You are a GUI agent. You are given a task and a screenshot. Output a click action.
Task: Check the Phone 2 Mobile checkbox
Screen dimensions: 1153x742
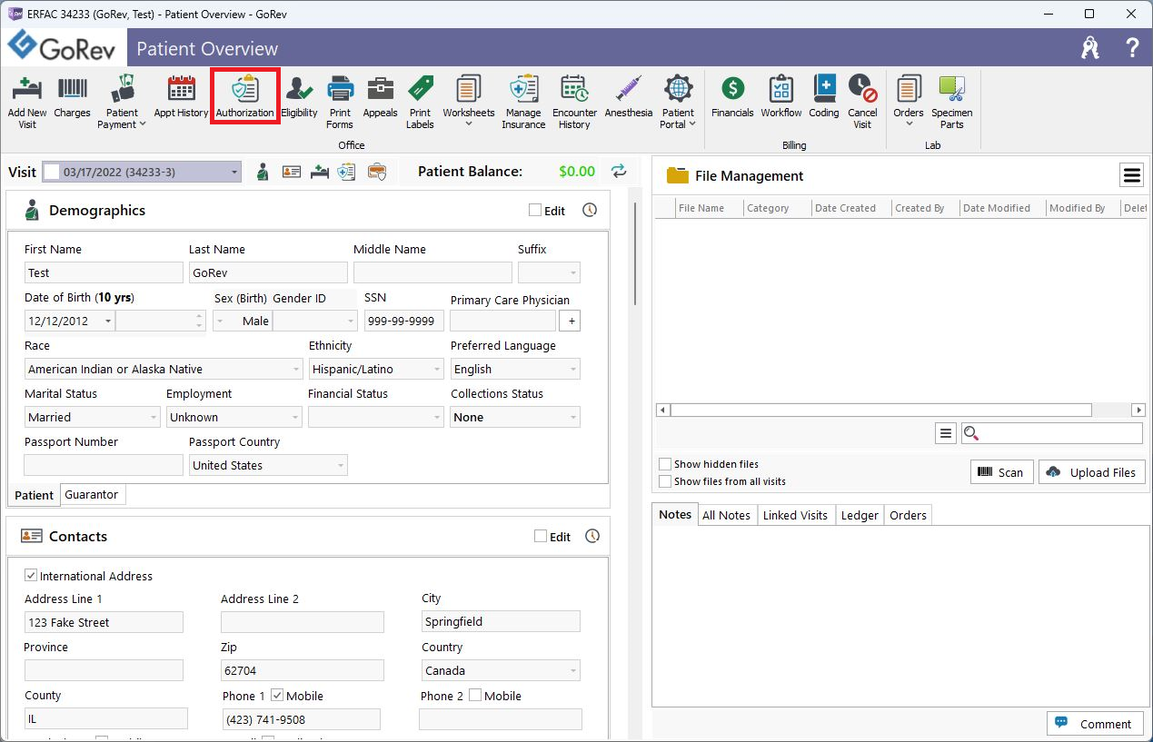(475, 696)
